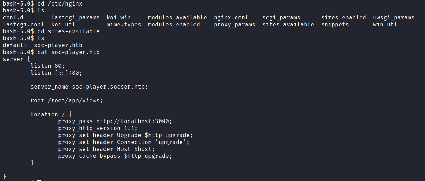Click the snippets directory name
The height and width of the screenshot is (181, 425).
tap(335, 24)
